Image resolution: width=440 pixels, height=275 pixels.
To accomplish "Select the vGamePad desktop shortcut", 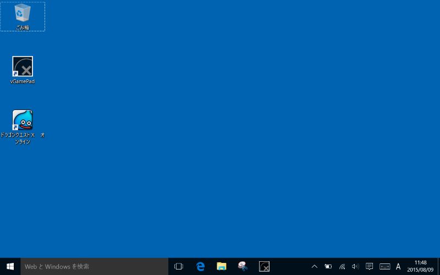I will click(x=23, y=70).
